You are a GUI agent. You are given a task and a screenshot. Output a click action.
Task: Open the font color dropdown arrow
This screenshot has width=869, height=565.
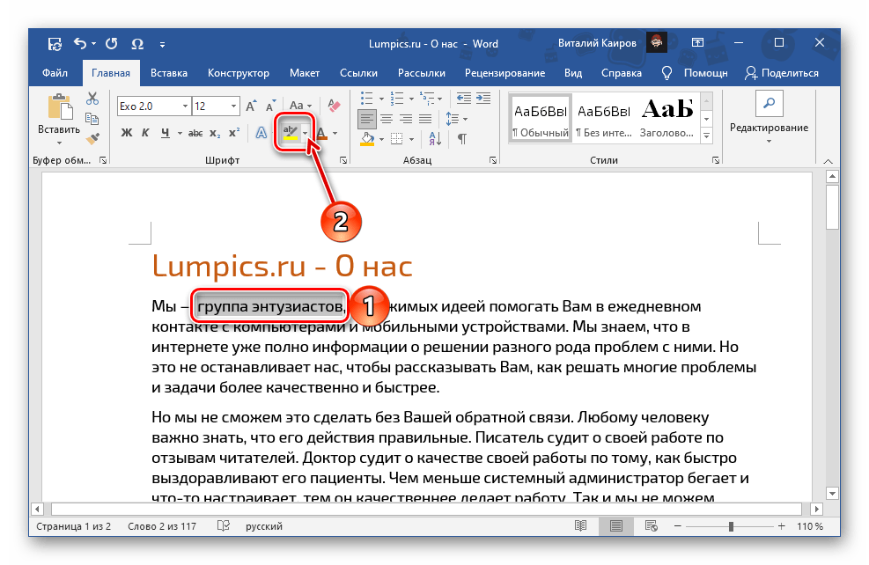click(x=335, y=133)
